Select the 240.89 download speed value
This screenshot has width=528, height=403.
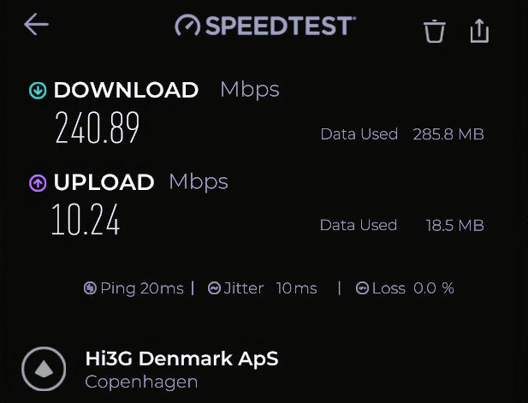[x=97, y=128]
